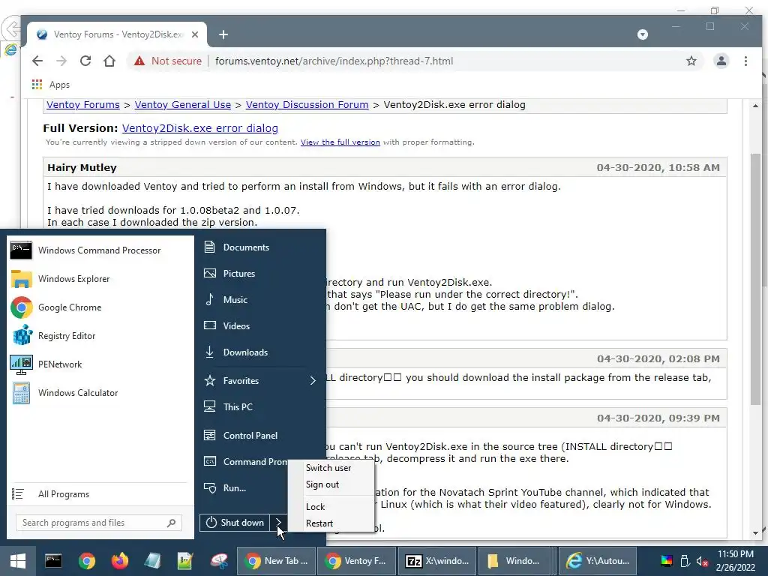Reload the Ventoy forum page
The height and width of the screenshot is (576, 768).
85,61
